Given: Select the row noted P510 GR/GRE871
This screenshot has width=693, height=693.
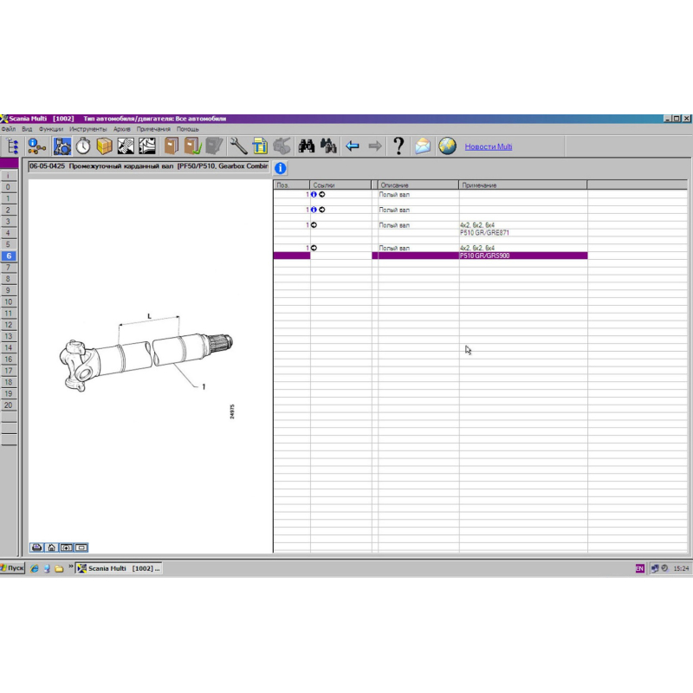Looking at the screenshot, I should [x=484, y=233].
